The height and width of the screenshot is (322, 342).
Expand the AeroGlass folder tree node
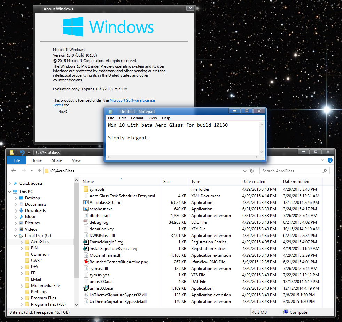coord(22,242)
